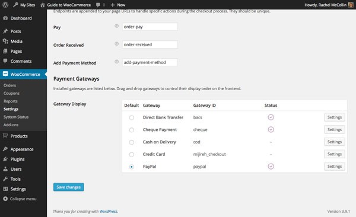Click the WordPress logo icon
The height and width of the screenshot is (217, 356).
5,5
